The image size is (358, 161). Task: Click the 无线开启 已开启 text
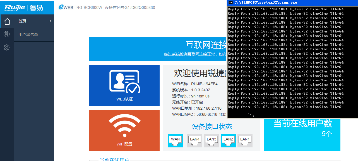[188, 102]
